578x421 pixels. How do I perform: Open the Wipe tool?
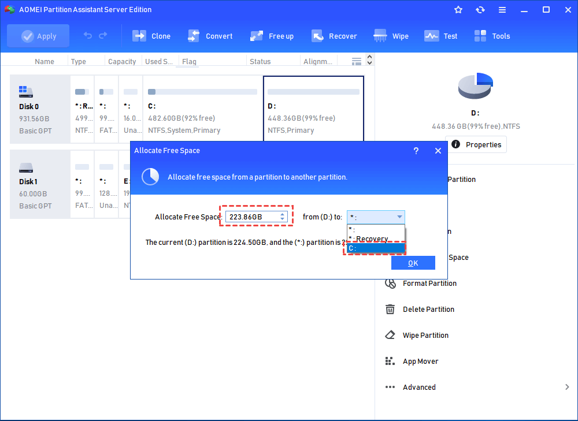[391, 36]
